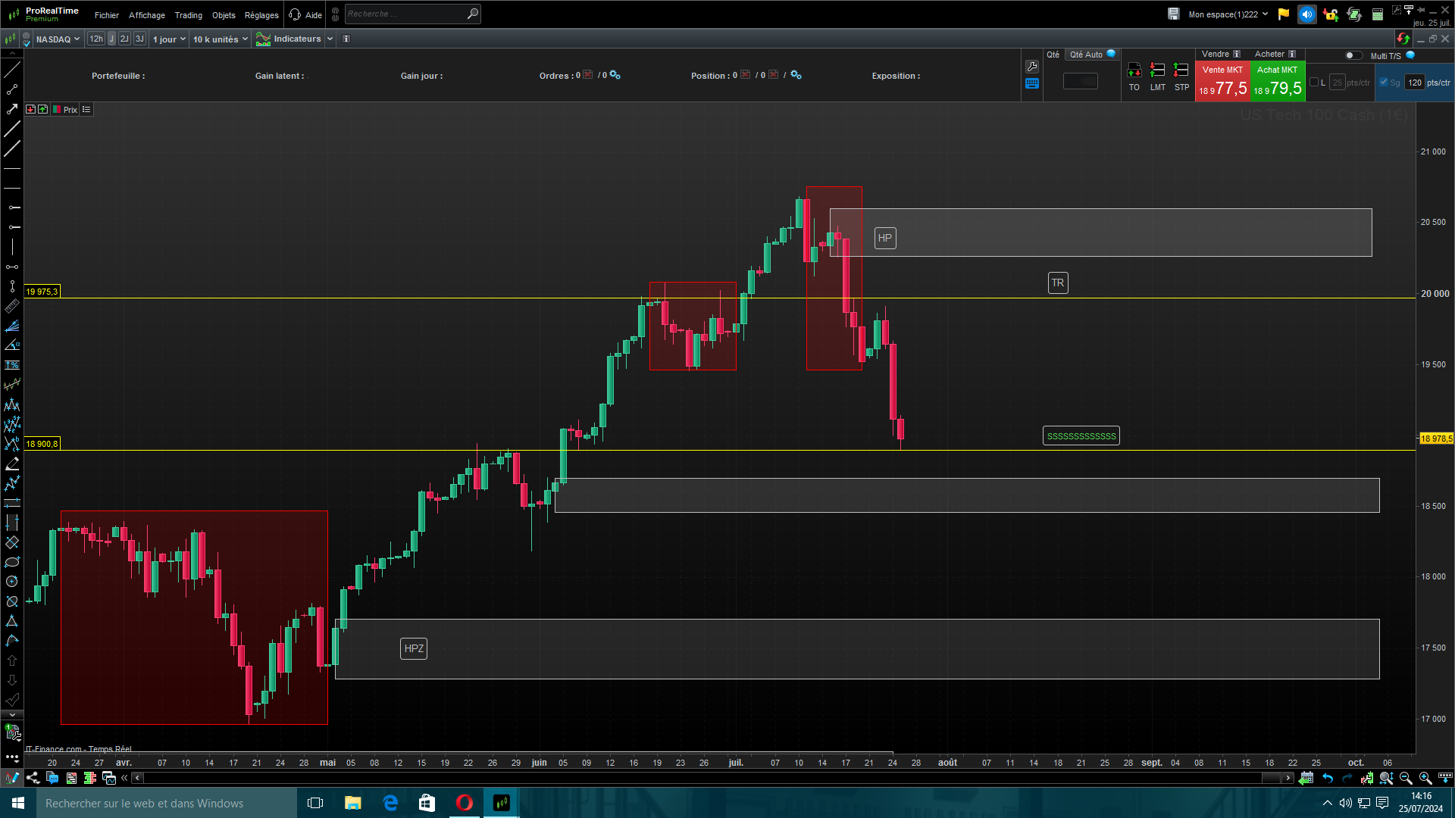Select the LMT limit order icon
This screenshot has width=1455, height=818.
pyautogui.click(x=1157, y=70)
